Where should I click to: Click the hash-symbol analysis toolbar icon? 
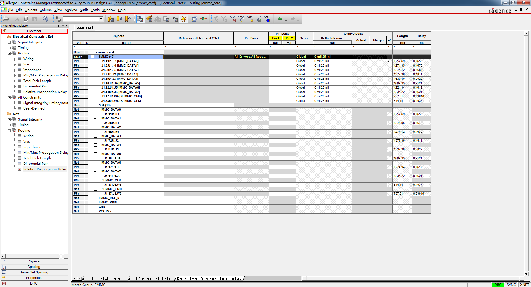pyautogui.click(x=175, y=19)
